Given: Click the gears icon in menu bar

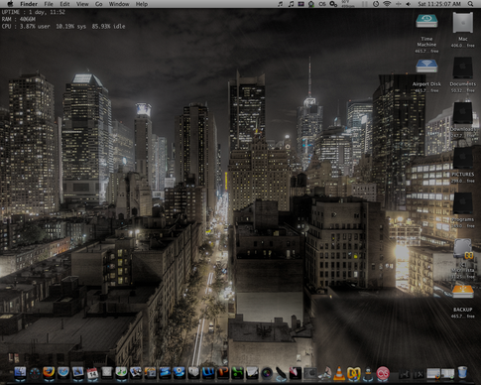Looking at the screenshot, I should [x=333, y=4].
